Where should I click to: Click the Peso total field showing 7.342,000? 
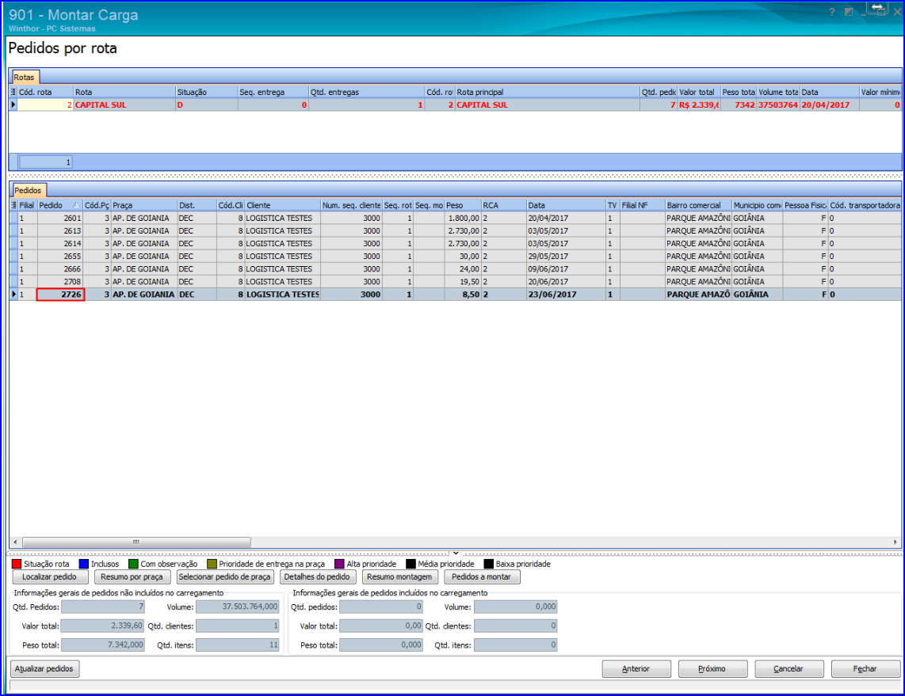click(103, 645)
